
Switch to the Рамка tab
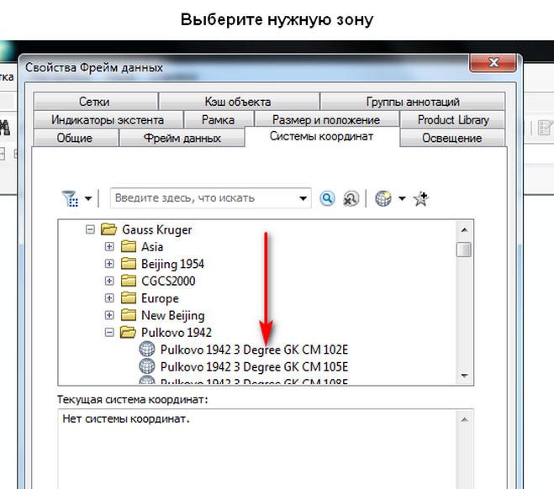pos(219,119)
